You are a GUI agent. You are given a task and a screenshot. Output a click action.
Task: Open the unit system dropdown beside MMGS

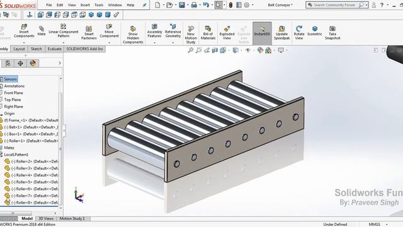(x=387, y=224)
